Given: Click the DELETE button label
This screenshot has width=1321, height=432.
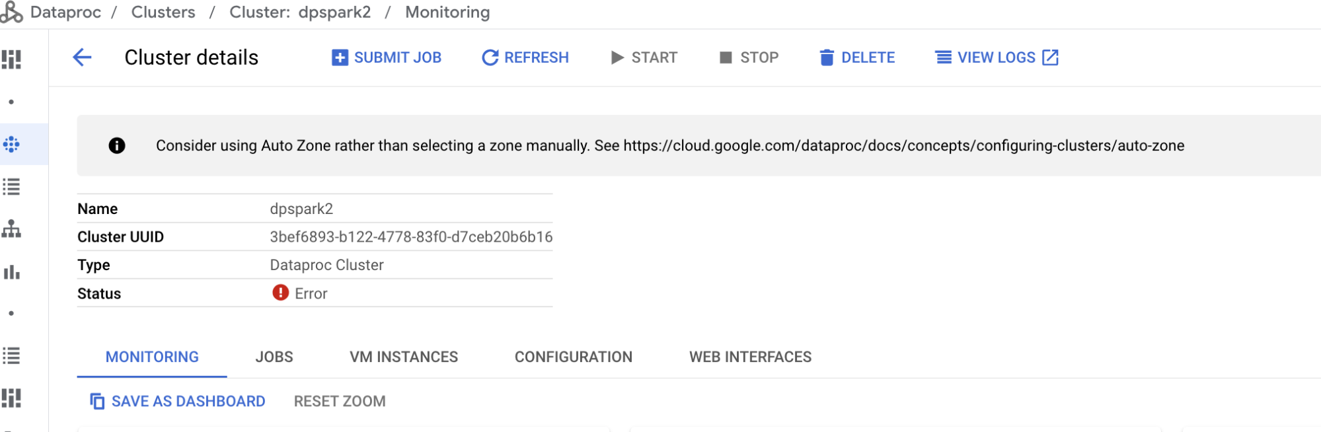Looking at the screenshot, I should [868, 57].
